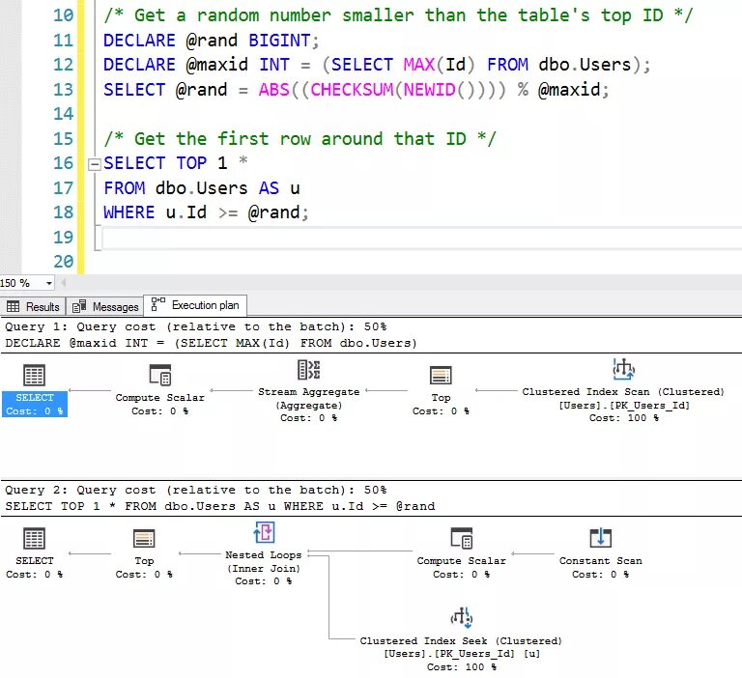Click MAX in the line 12 declaration
Viewport: 742px width, 678px height.
tap(418, 65)
